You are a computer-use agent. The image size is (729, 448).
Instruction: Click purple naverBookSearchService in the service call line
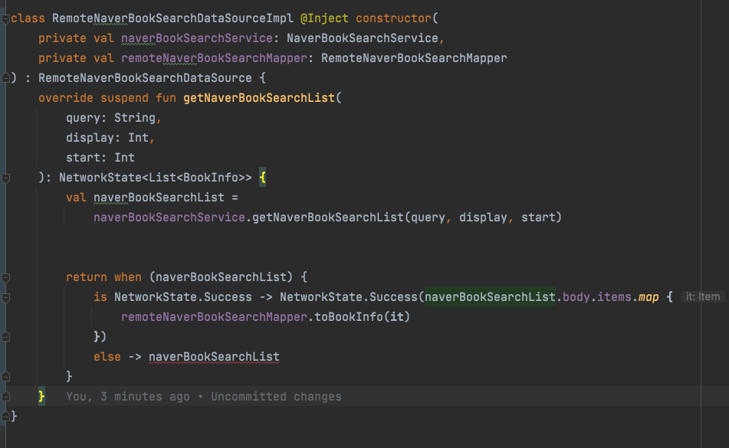[169, 217]
